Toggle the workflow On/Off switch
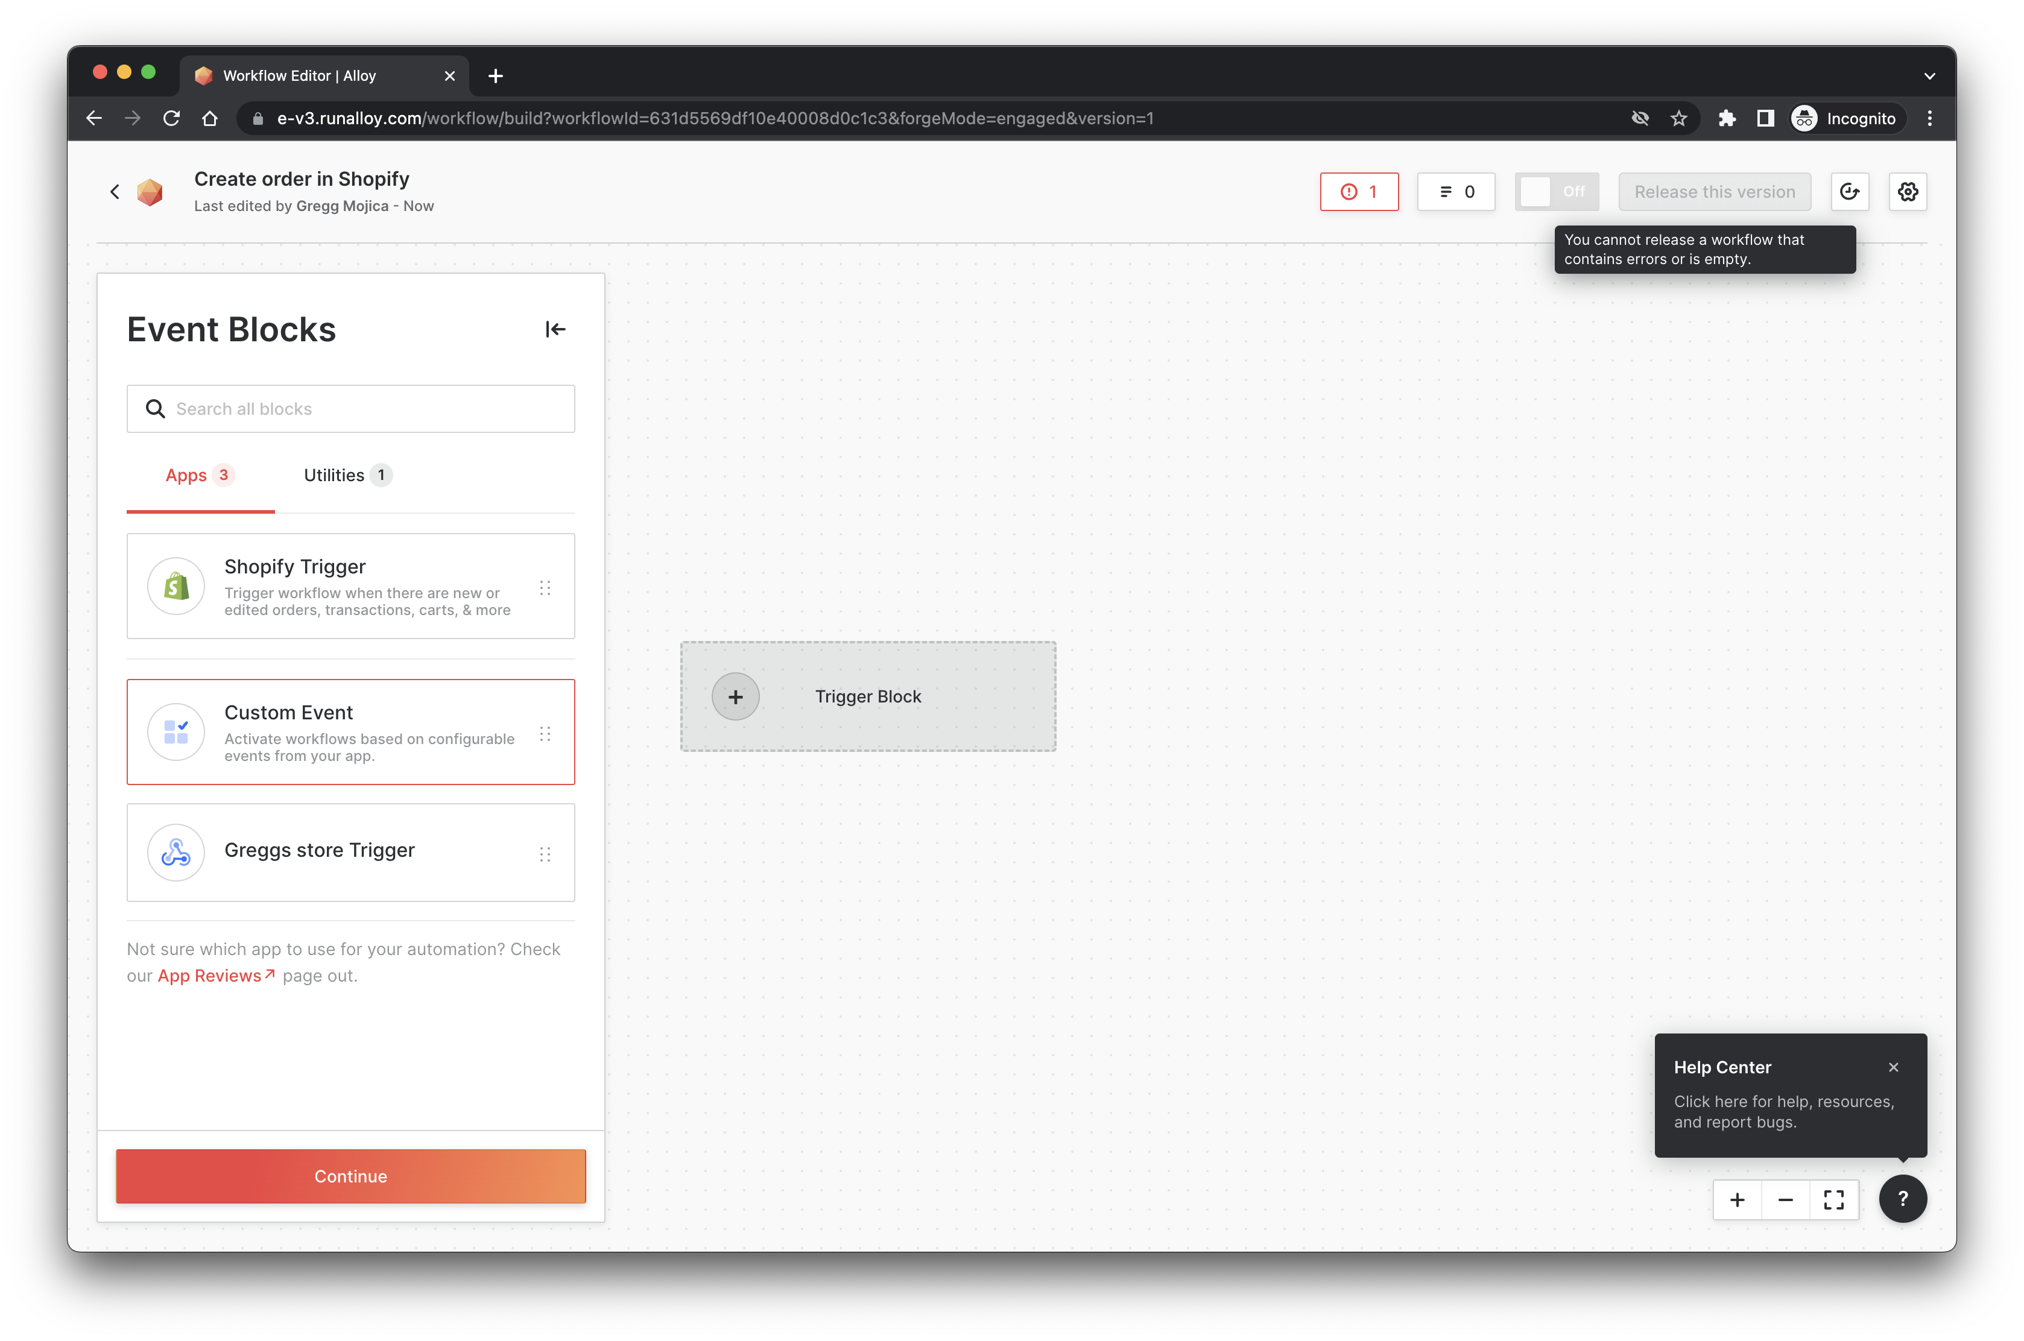 pos(1556,192)
